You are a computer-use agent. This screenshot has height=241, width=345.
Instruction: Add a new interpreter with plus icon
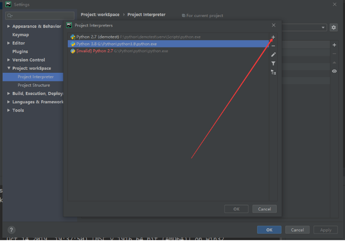pos(273,37)
